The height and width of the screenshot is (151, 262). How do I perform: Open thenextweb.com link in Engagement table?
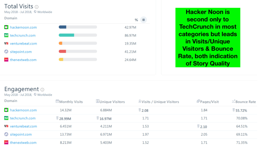[x=23, y=143]
